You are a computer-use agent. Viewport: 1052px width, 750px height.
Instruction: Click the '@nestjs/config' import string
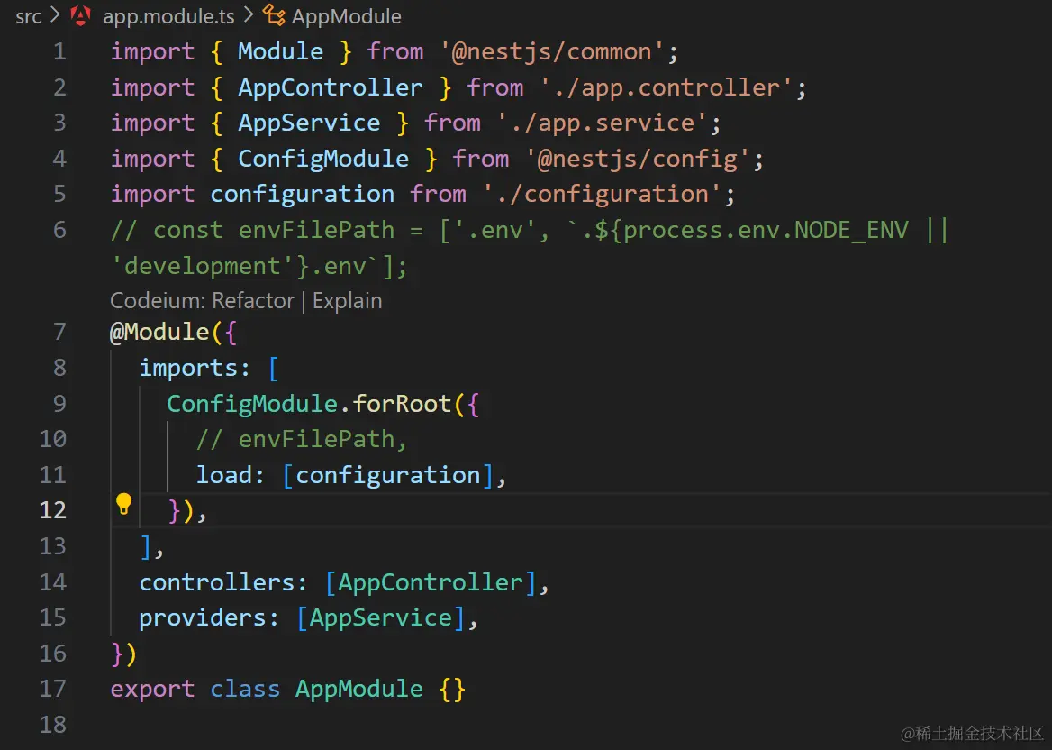pyautogui.click(x=637, y=160)
